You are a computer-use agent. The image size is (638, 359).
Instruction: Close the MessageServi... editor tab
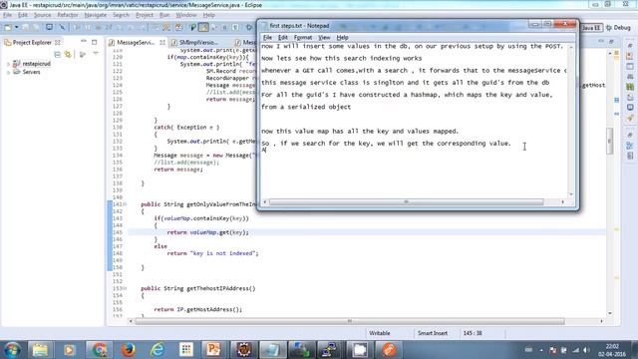[162, 42]
